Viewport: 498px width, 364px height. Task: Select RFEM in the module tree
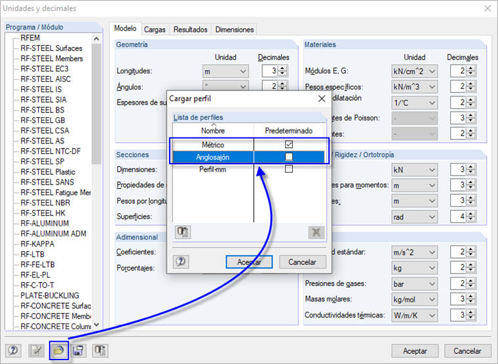click(30, 38)
